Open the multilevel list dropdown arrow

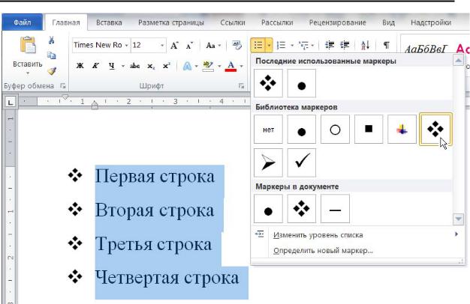312,46
